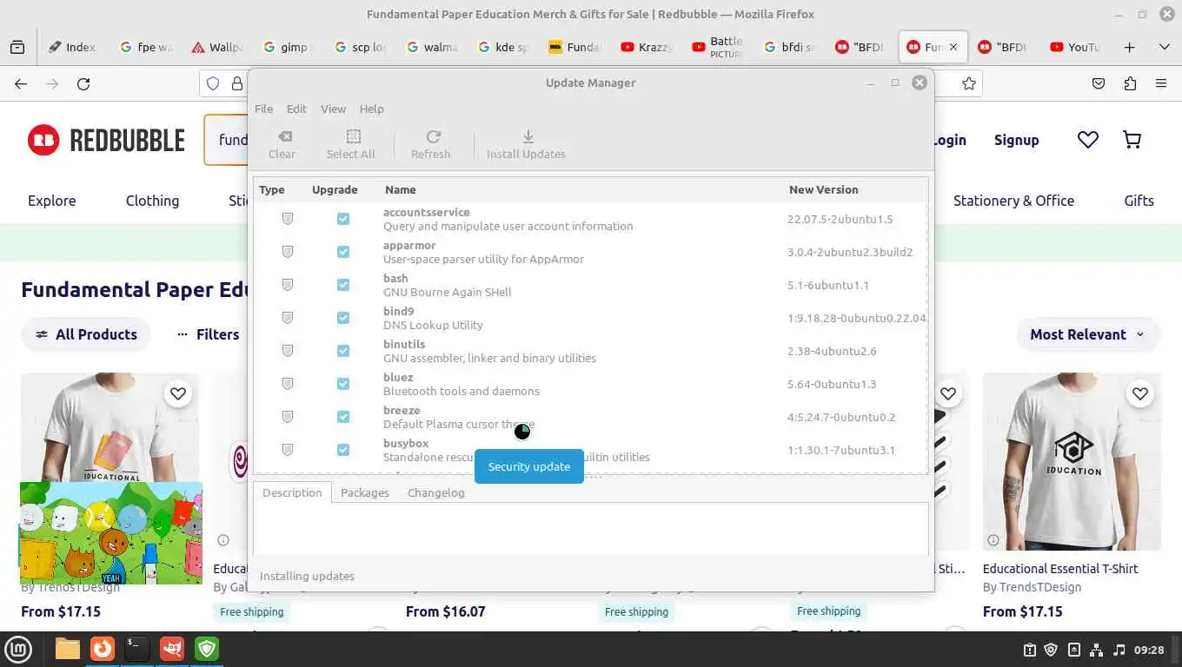Go back with Firefox back arrow
Image resolution: width=1182 pixels, height=667 pixels.
pyautogui.click(x=21, y=84)
